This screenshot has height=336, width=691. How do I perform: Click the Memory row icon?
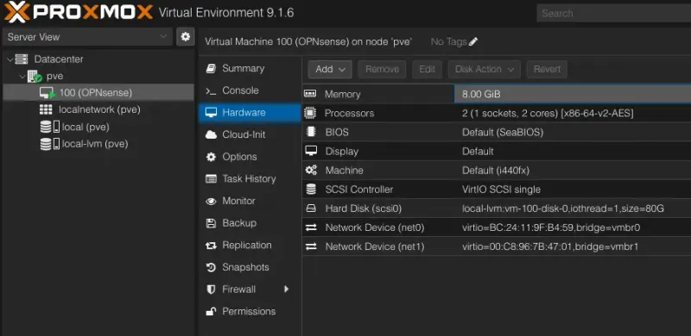pyautogui.click(x=311, y=94)
